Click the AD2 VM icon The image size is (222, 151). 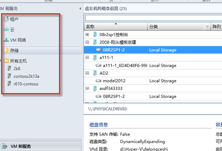click(95, 73)
